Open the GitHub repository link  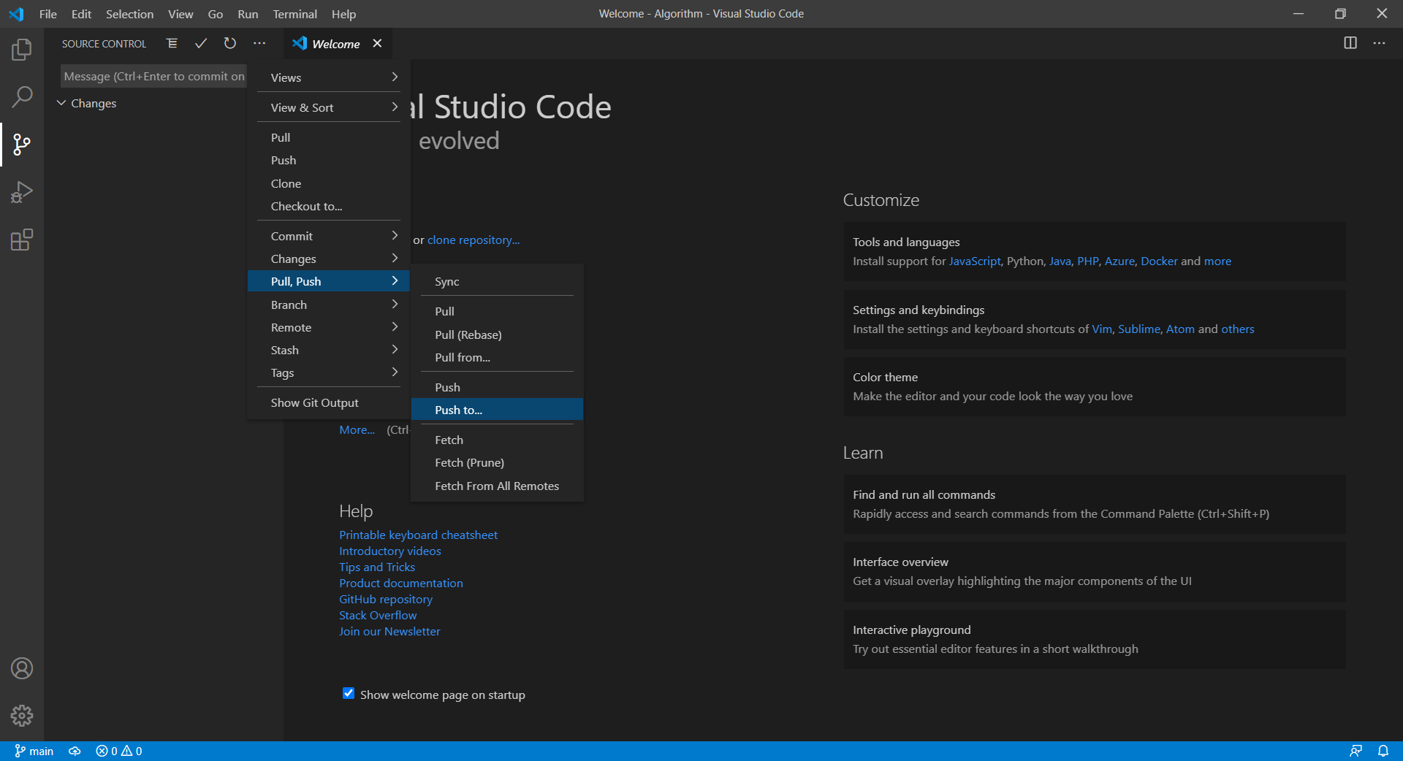[386, 599]
